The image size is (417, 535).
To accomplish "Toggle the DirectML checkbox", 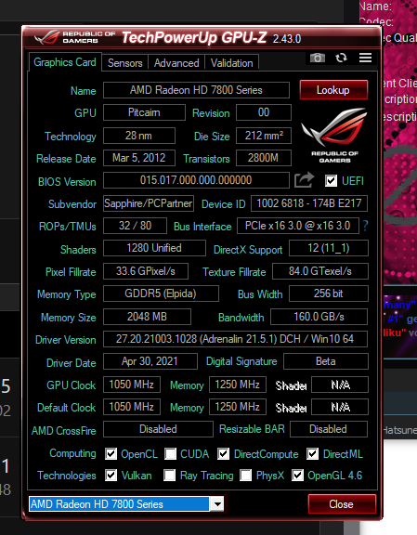I will pyautogui.click(x=312, y=454).
